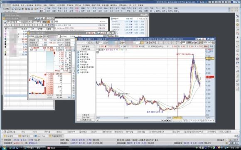Click the 기술적지표 button in chart panel
Image resolution: width=241 pixels, height=150 pixels.
86,49
